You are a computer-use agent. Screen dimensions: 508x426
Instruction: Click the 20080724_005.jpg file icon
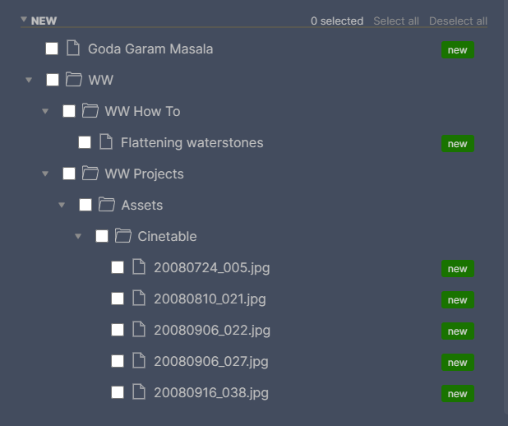[x=139, y=266]
